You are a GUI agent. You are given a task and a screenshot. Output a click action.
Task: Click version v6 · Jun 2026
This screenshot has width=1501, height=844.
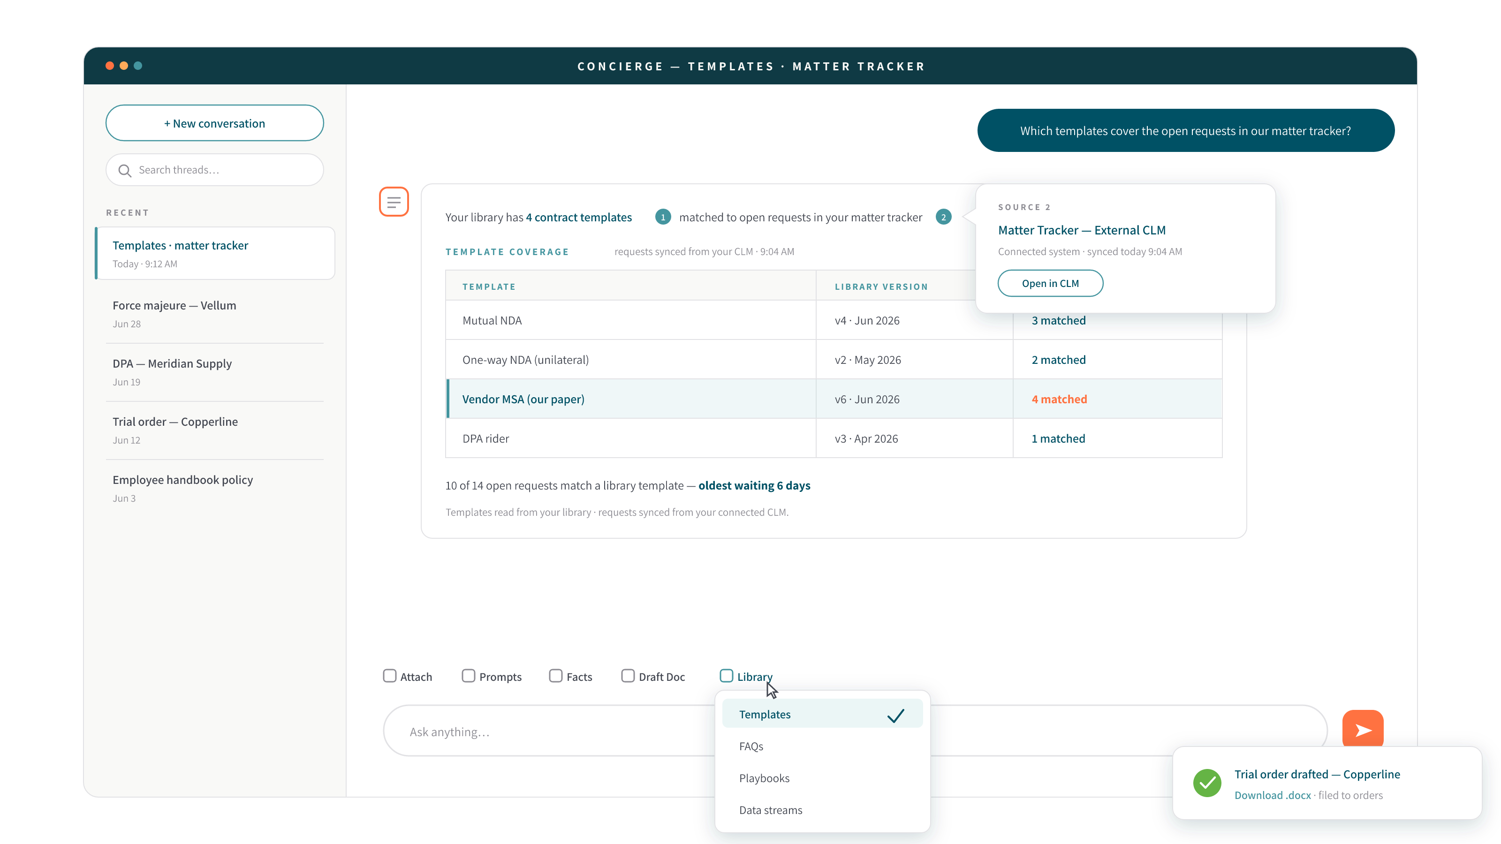[x=866, y=399]
